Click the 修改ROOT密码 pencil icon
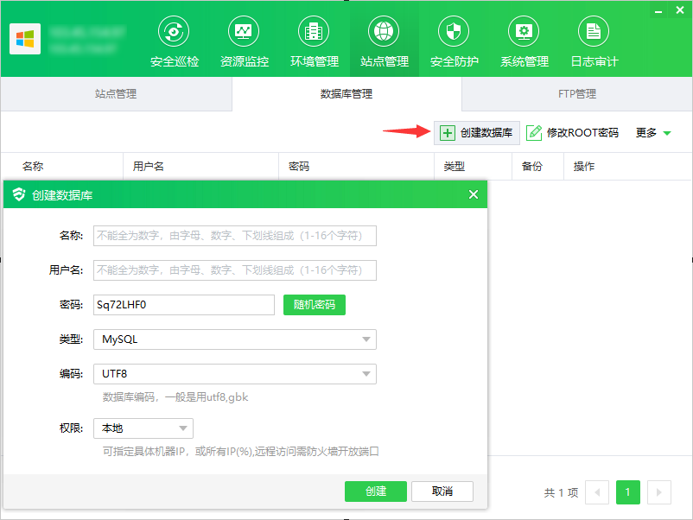Image resolution: width=693 pixels, height=520 pixels. coord(534,132)
